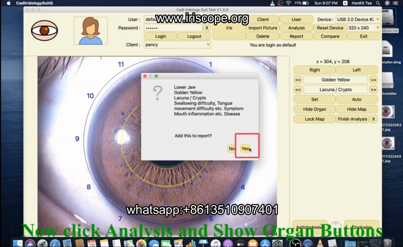Open Notification Center list icon
The image size is (403, 247).
[x=395, y=3]
